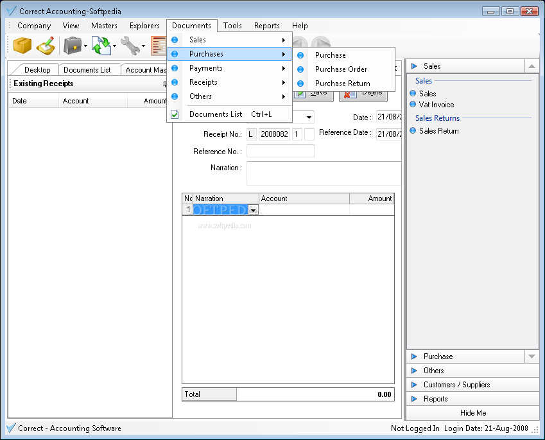The image size is (545, 440).
Task: Open the Masters menu
Action: (104, 26)
